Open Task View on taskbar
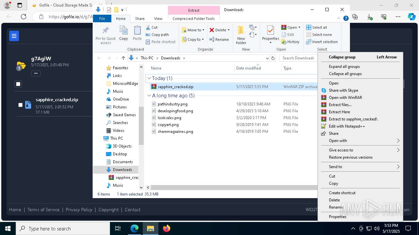 118,228
